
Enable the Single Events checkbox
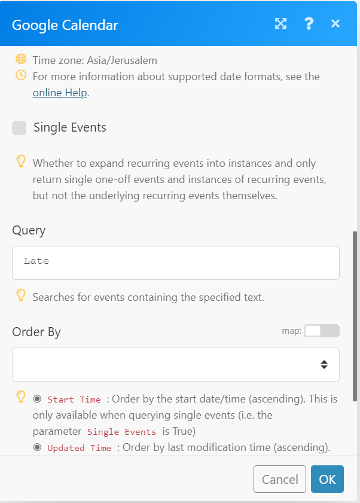tap(19, 128)
